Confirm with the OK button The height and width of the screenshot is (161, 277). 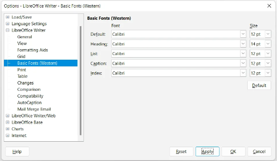[x=233, y=151]
